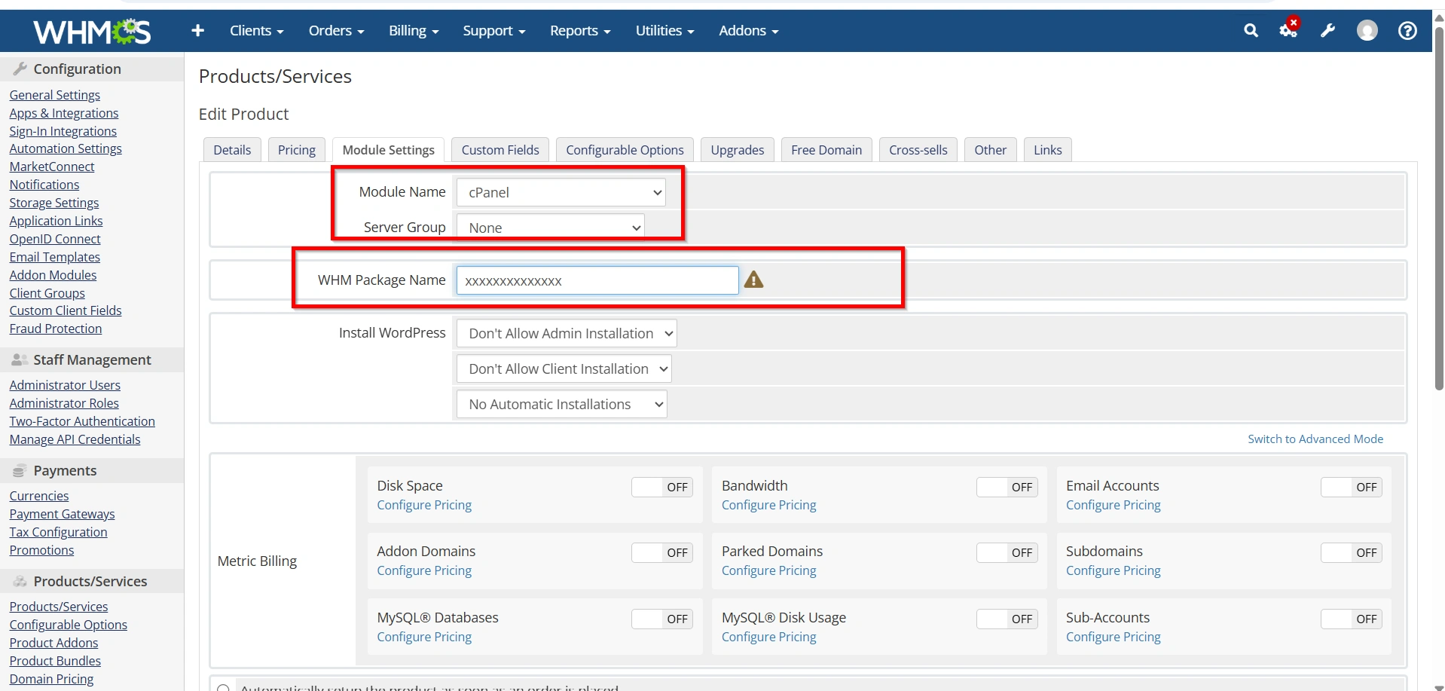Open the automation status gears icon
Screen dimensions: 1445x691
[1289, 29]
